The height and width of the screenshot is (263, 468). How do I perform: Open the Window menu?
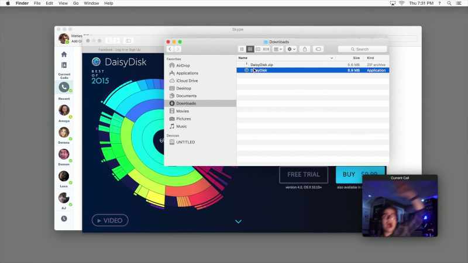[91, 4]
